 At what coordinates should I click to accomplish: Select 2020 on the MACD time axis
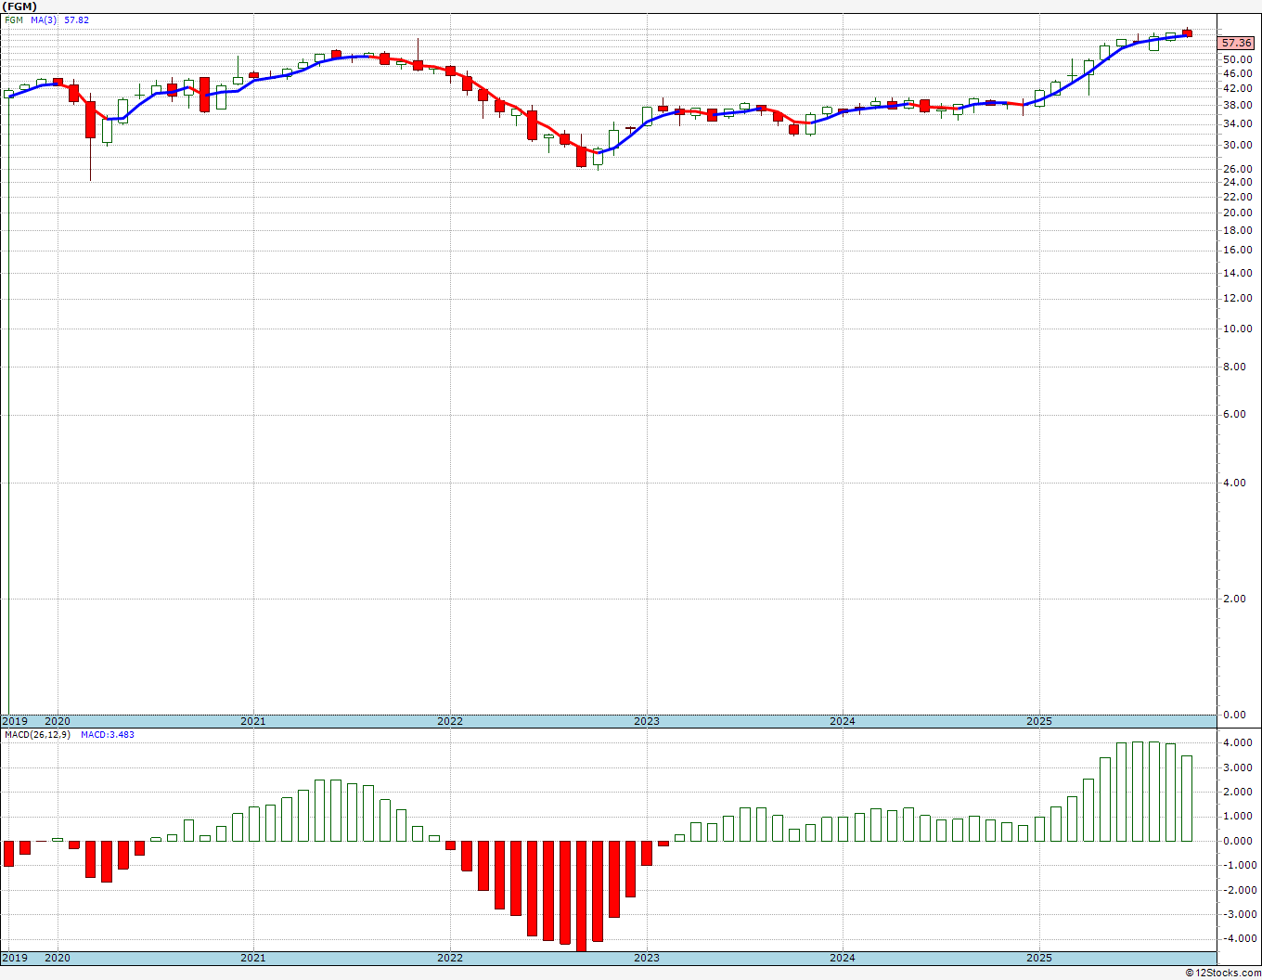coord(58,958)
